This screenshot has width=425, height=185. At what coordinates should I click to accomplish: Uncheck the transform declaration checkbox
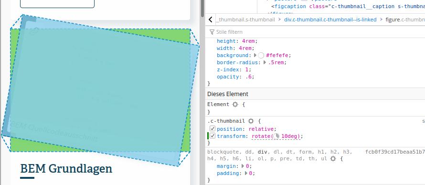(212, 136)
